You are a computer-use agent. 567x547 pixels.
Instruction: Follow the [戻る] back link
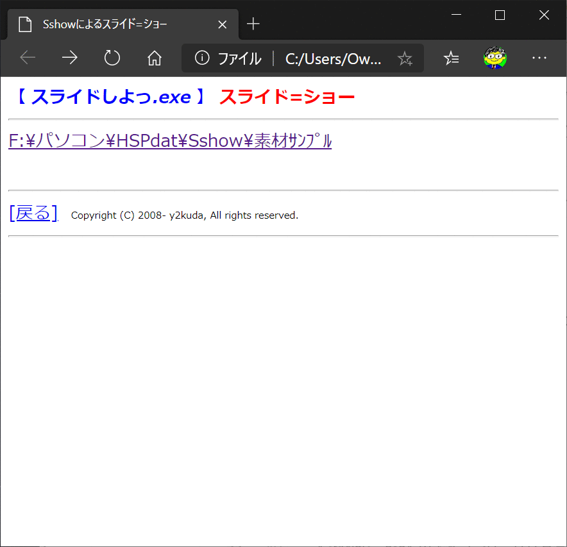coord(33,213)
